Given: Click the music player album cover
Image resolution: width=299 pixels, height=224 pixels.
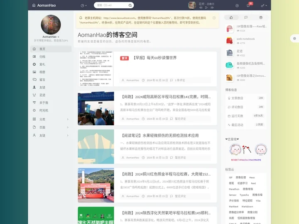Looking at the screenshot, I should [192, 5].
